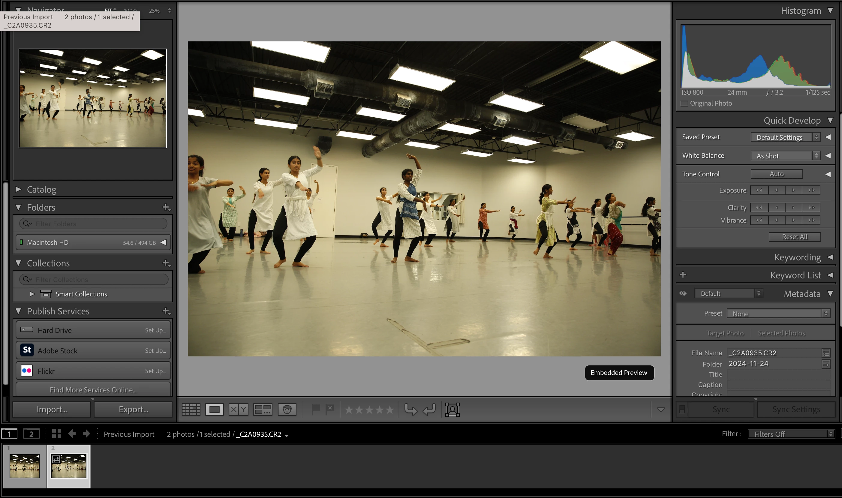Switch to Survey view icon
Viewport: 842px width, 498px height.
point(263,409)
